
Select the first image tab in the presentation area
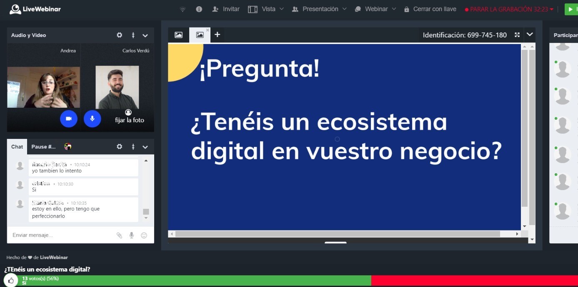178,35
